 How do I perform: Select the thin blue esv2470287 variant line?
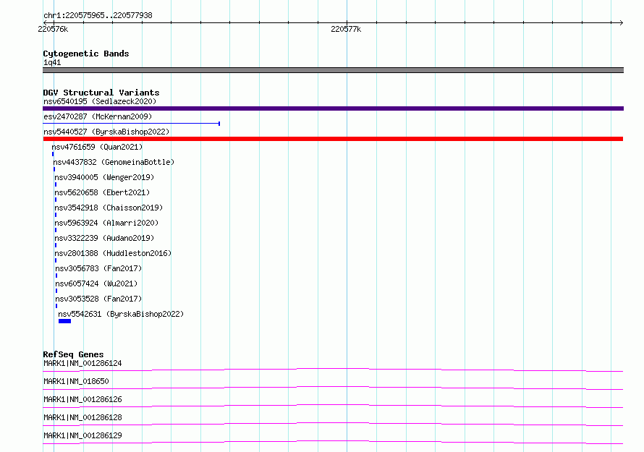point(132,123)
